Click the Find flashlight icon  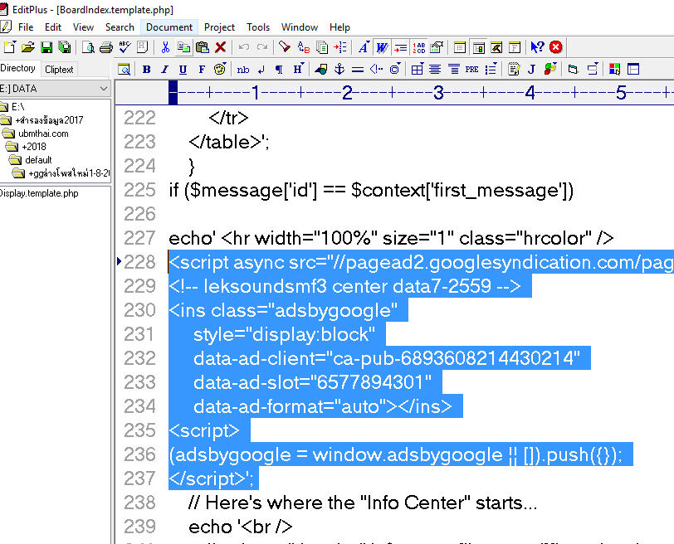tap(285, 47)
